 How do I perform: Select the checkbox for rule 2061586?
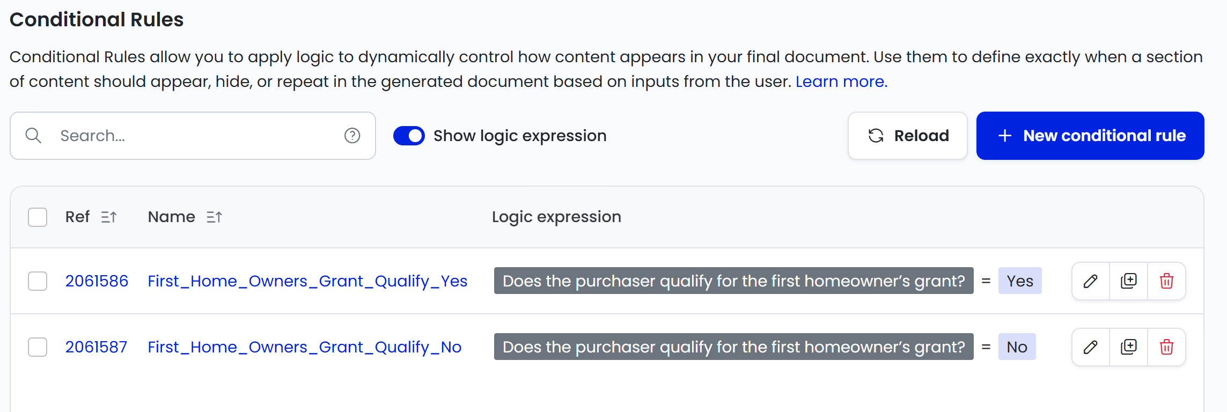coord(38,281)
